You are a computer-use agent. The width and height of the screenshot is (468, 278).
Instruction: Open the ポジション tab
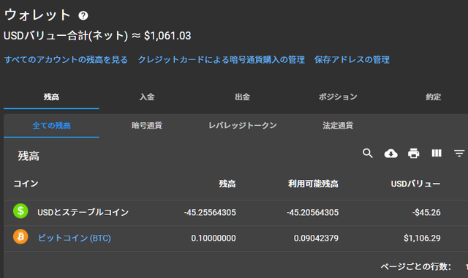click(338, 97)
